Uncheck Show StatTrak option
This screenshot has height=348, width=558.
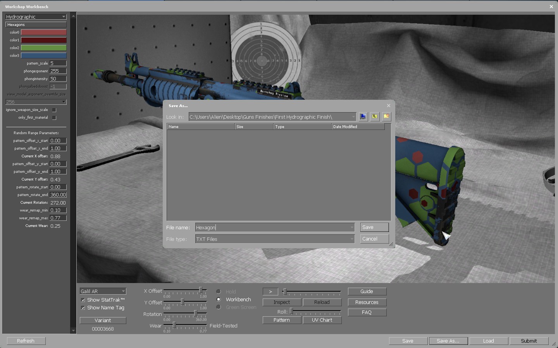pyautogui.click(x=83, y=300)
